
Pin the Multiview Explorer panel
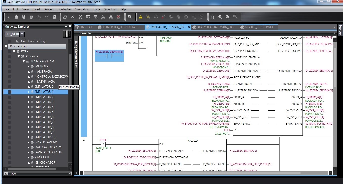pyautogui.click(x=70, y=26)
